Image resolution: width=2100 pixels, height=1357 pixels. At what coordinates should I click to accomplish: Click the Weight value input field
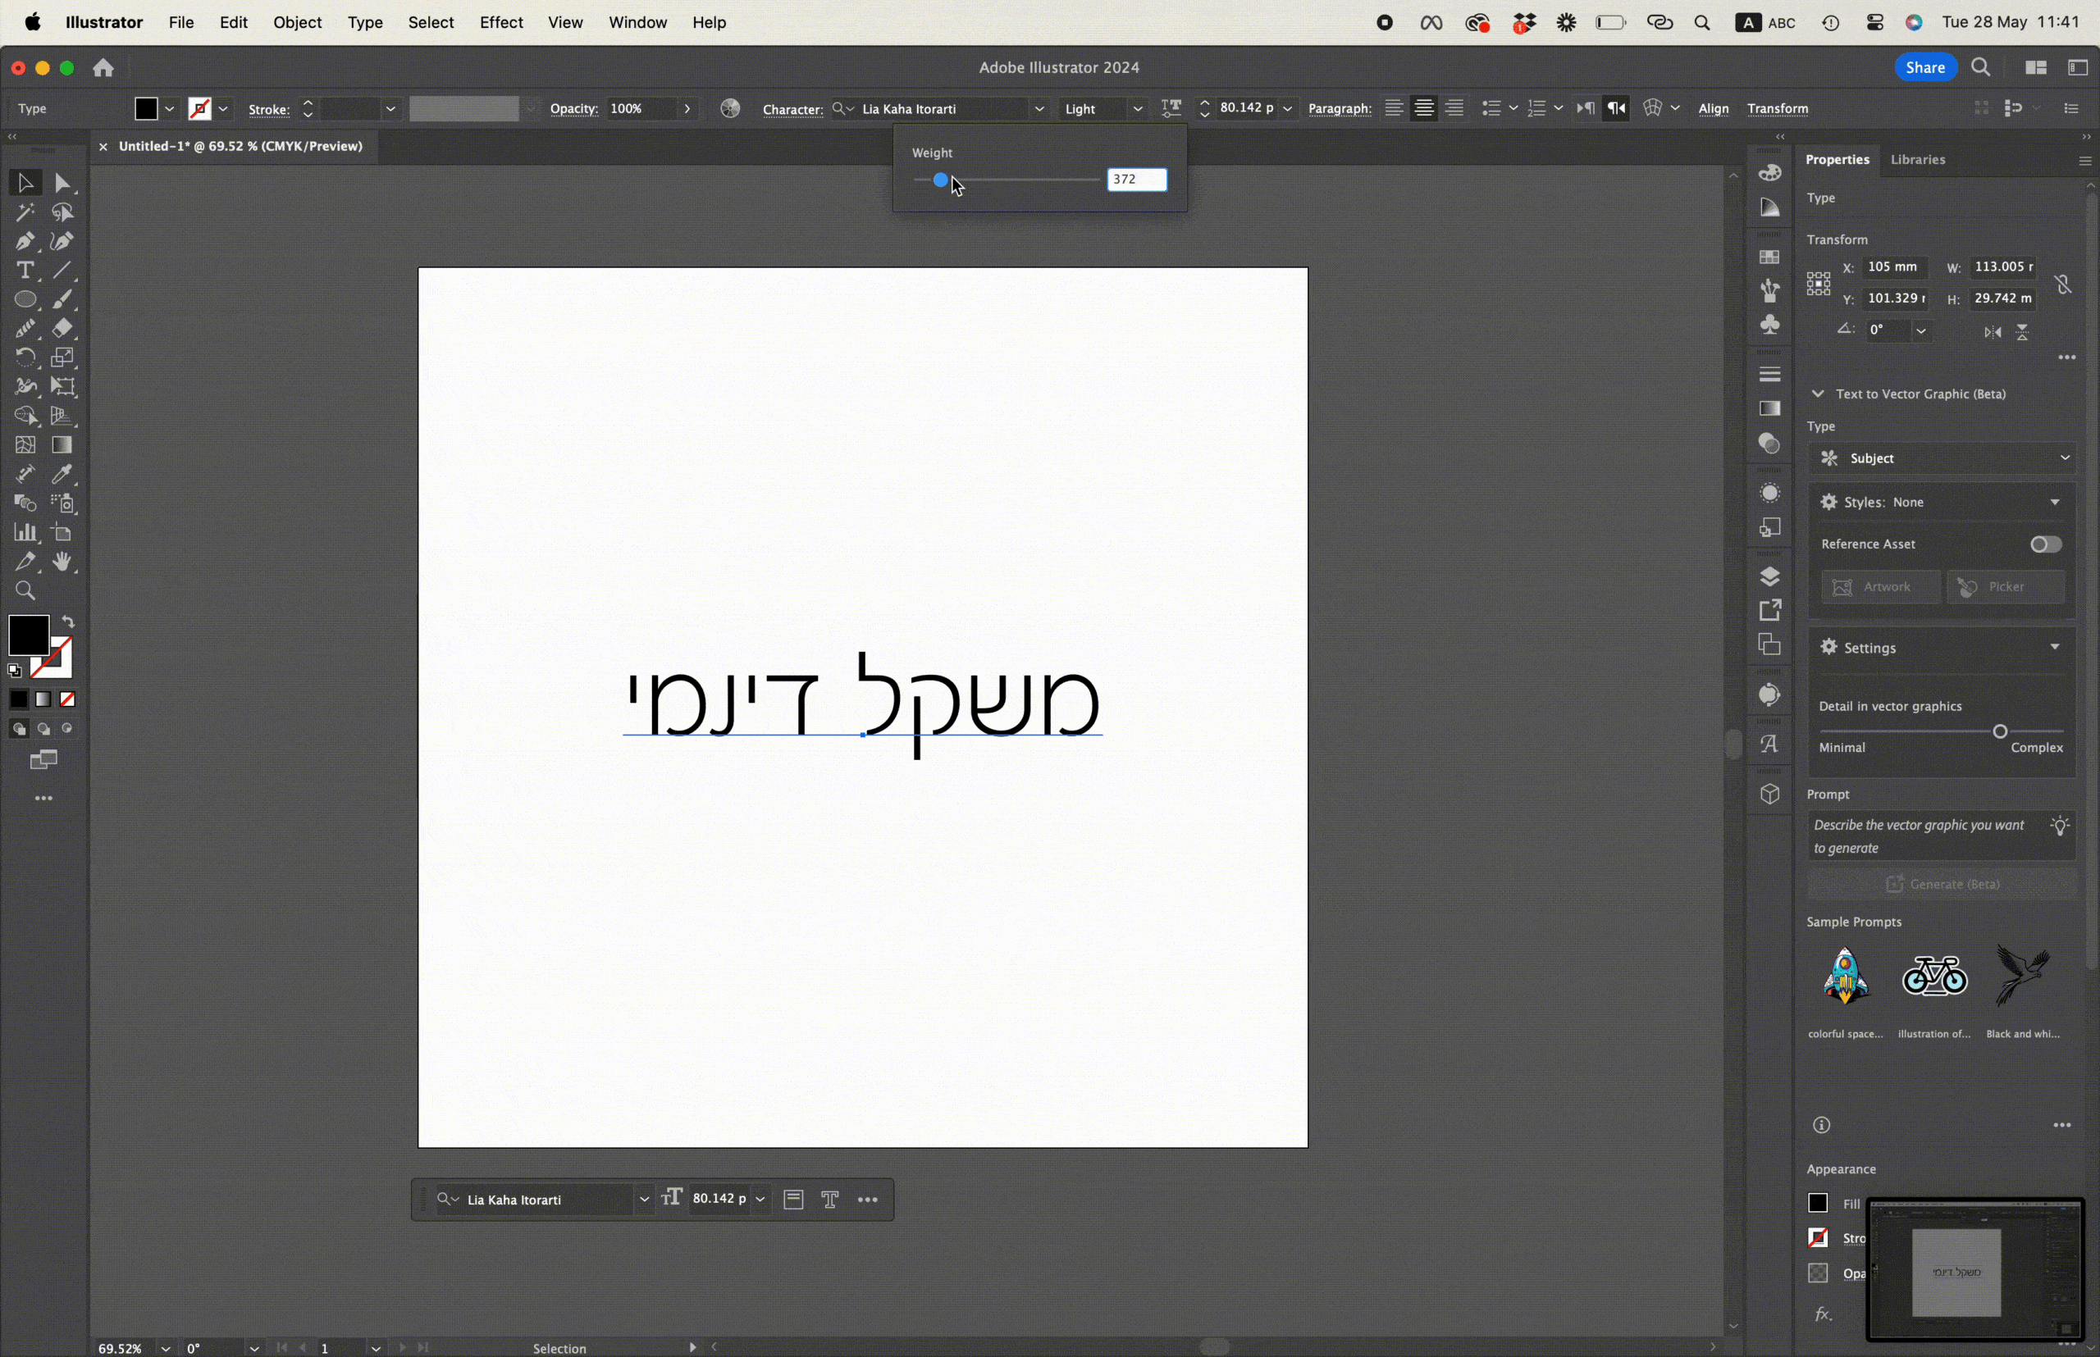[x=1136, y=180]
